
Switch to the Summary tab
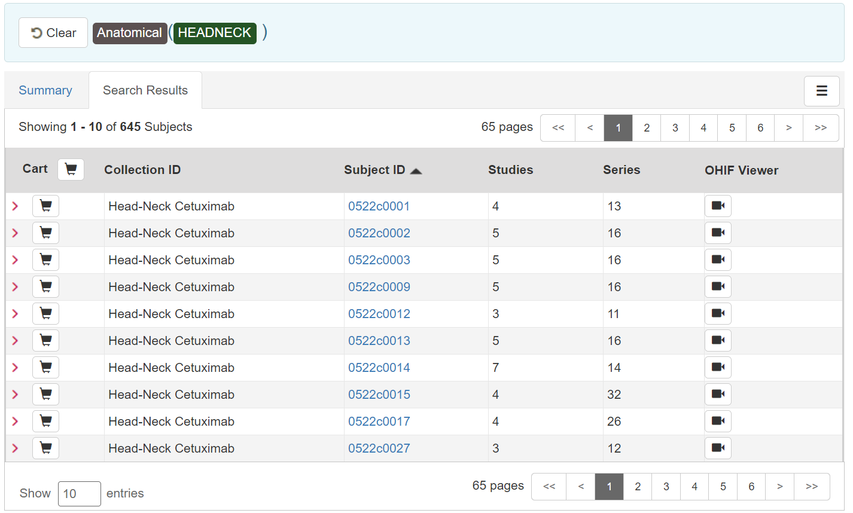point(45,90)
